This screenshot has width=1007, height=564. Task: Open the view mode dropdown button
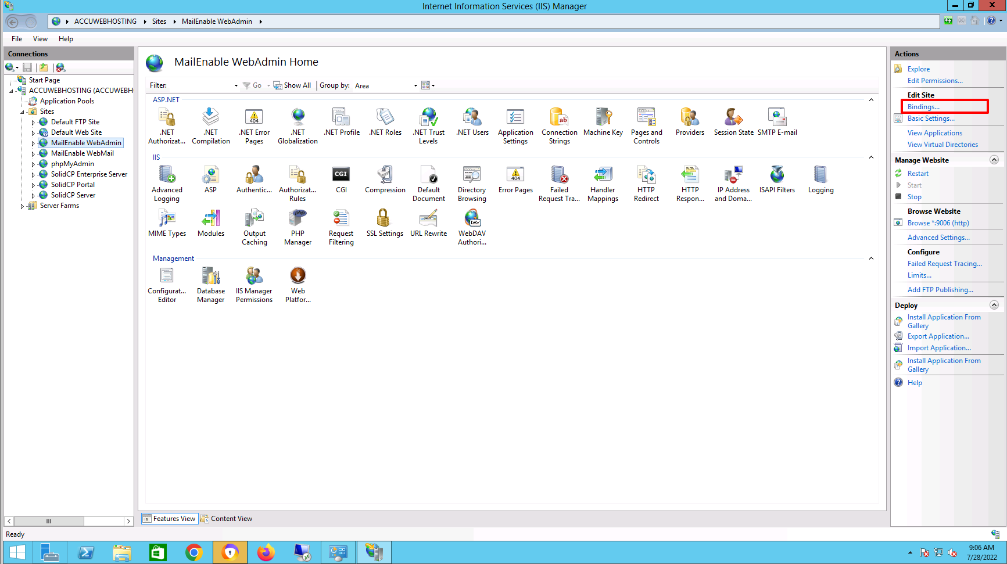(428, 85)
